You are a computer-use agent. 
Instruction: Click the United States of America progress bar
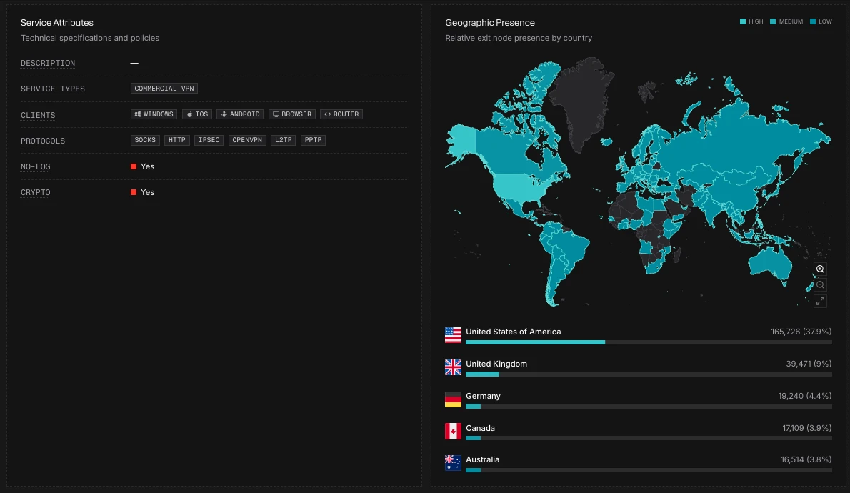click(x=649, y=342)
